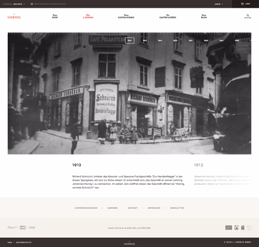Click the Gratis Versand notice in footer
This screenshot has height=247, width=259.
coord(129,228)
